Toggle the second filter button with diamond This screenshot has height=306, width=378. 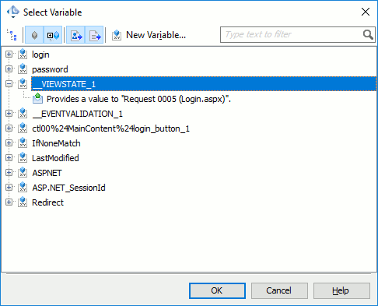pos(53,35)
